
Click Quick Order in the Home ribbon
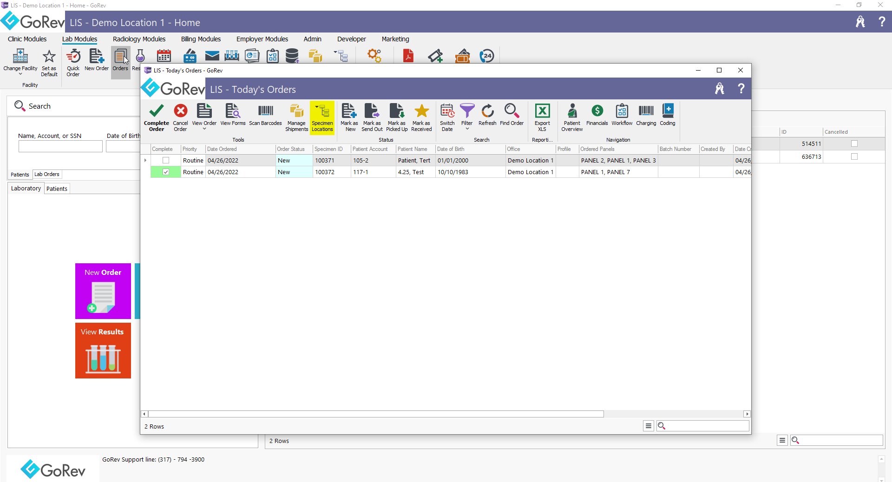point(73,63)
